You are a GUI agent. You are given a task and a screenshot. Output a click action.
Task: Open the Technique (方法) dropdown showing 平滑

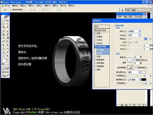pos(134,35)
